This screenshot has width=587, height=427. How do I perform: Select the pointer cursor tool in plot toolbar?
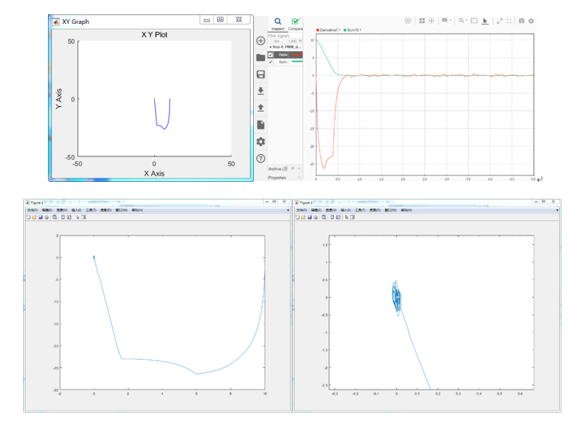click(485, 21)
